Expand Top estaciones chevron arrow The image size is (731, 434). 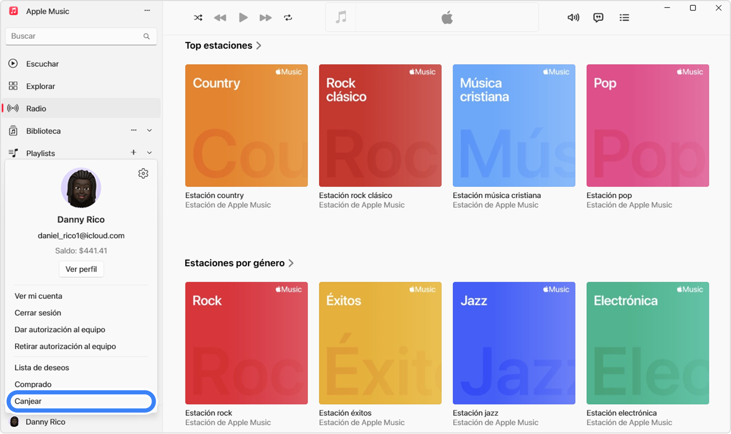click(x=258, y=46)
